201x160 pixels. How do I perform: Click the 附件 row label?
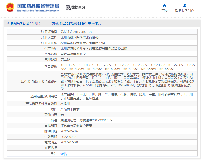[x=54, y=109]
